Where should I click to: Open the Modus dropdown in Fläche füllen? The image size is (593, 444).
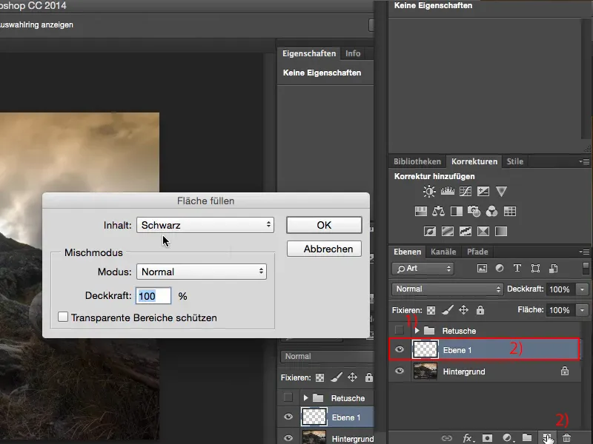tap(202, 272)
